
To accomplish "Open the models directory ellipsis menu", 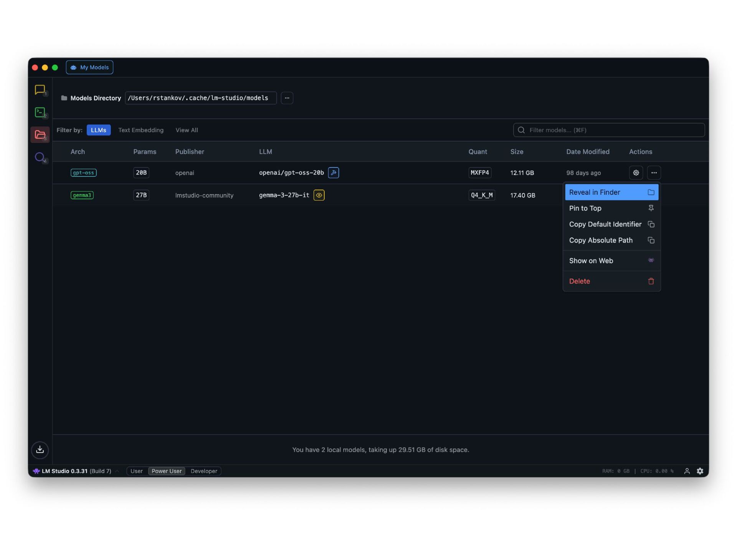I will pyautogui.click(x=287, y=98).
